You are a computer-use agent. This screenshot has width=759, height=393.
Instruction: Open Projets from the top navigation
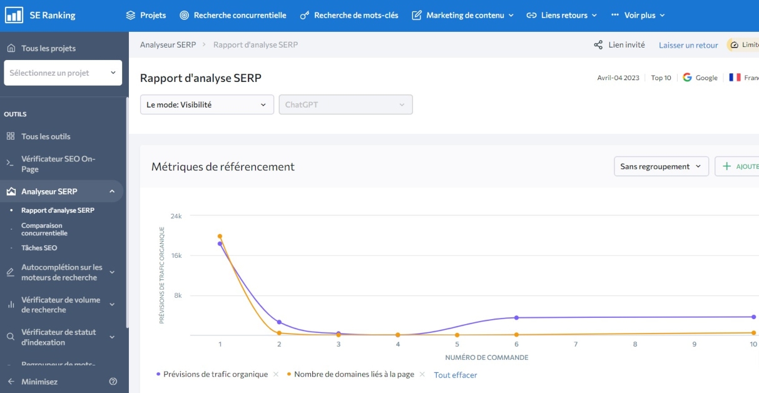pyautogui.click(x=146, y=15)
